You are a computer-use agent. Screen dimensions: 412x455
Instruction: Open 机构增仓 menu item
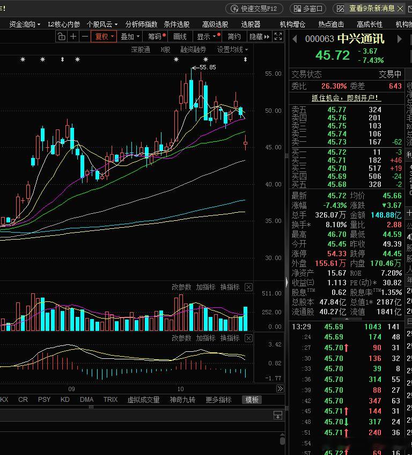coord(292,24)
